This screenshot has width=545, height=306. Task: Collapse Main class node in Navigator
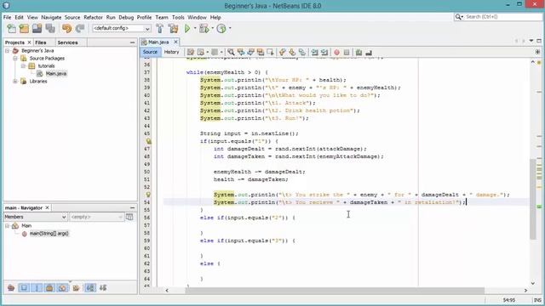(x=7, y=225)
